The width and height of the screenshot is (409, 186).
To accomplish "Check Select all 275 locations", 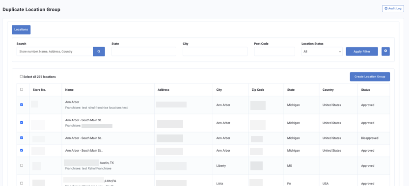I will [22, 77].
